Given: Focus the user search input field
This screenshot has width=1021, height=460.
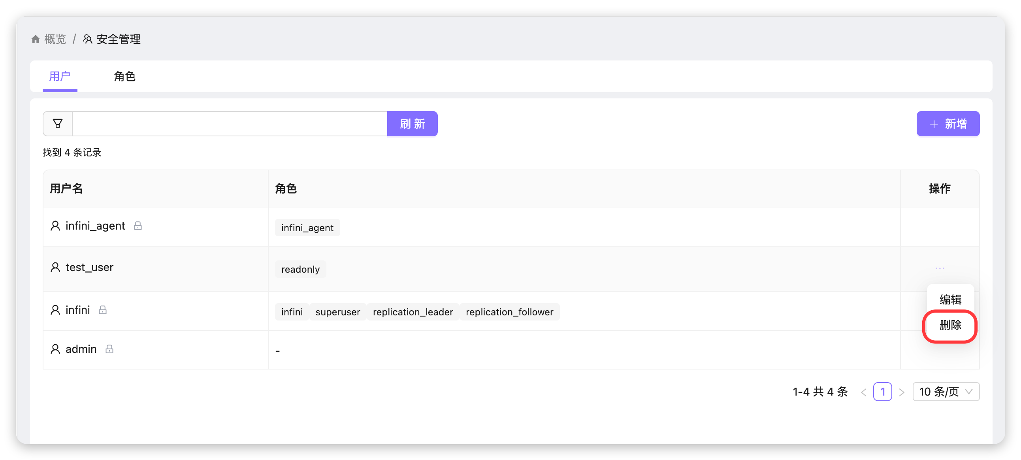Looking at the screenshot, I should [230, 124].
